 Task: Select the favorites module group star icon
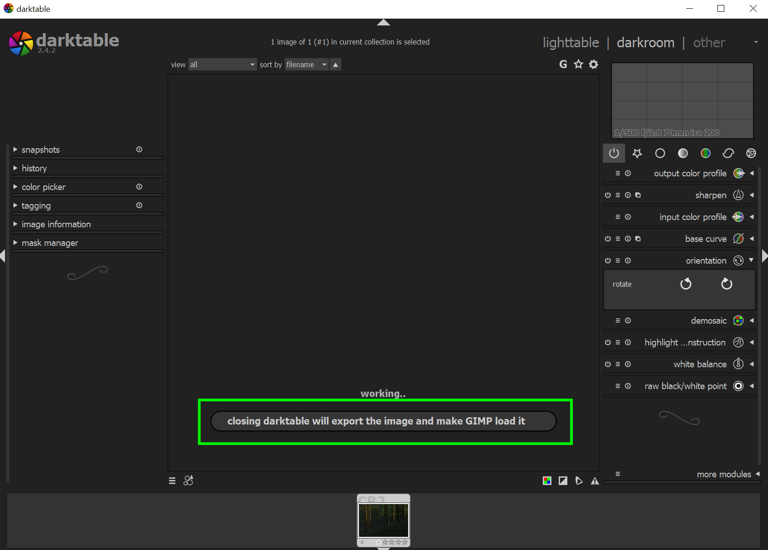[637, 153]
